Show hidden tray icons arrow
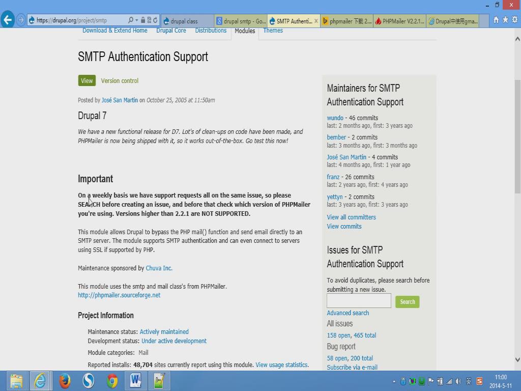 (394, 382)
